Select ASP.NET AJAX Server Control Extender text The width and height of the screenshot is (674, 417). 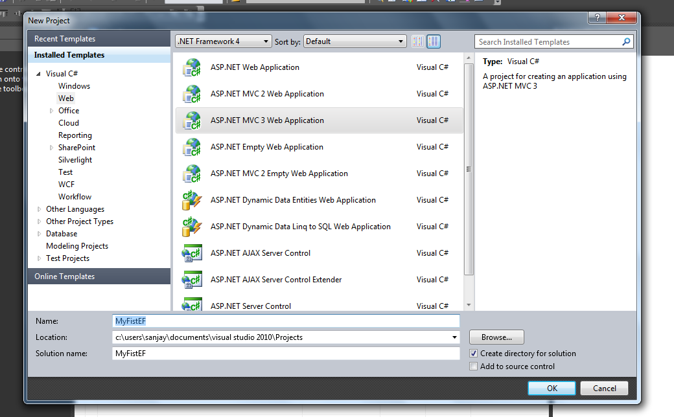pos(276,280)
